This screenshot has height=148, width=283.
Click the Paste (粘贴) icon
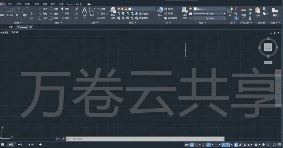[x=258, y=12]
